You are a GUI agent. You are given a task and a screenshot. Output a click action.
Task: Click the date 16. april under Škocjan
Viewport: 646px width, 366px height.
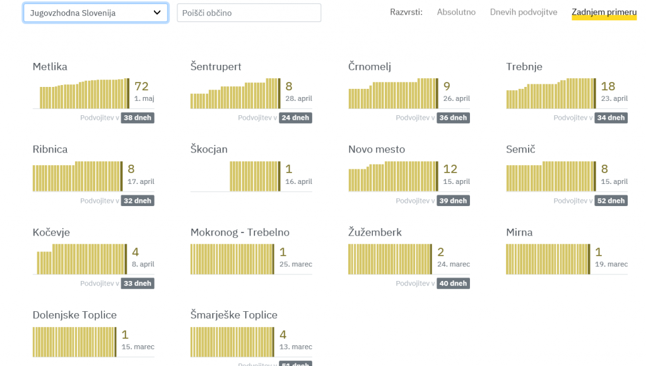pyautogui.click(x=298, y=181)
